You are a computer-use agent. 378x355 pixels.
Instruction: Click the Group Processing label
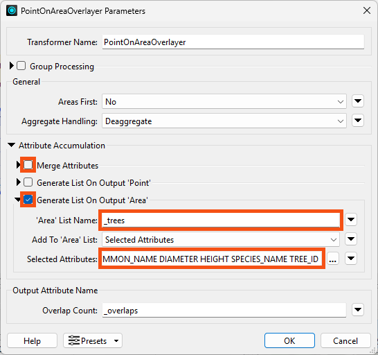[62, 67]
